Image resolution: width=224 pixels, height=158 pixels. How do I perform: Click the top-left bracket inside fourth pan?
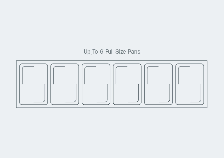122,75
